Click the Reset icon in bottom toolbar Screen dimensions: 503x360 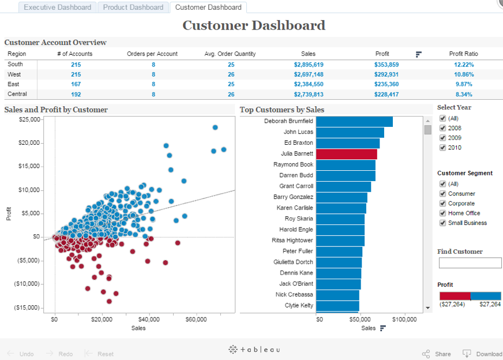pos(89,354)
